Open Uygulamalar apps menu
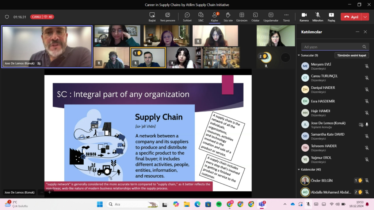Viewport: 374px width, 210px height. click(271, 17)
